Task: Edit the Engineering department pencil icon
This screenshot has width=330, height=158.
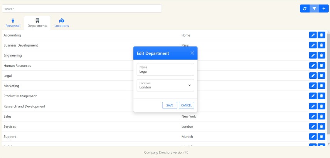Action: (313, 55)
